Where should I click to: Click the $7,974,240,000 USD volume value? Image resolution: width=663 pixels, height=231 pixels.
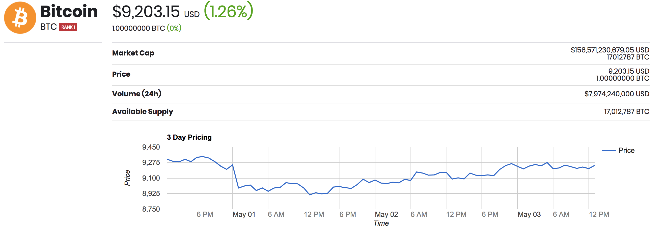[x=617, y=94]
